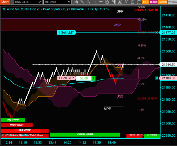Click the -0.25% level label

[142, 46]
